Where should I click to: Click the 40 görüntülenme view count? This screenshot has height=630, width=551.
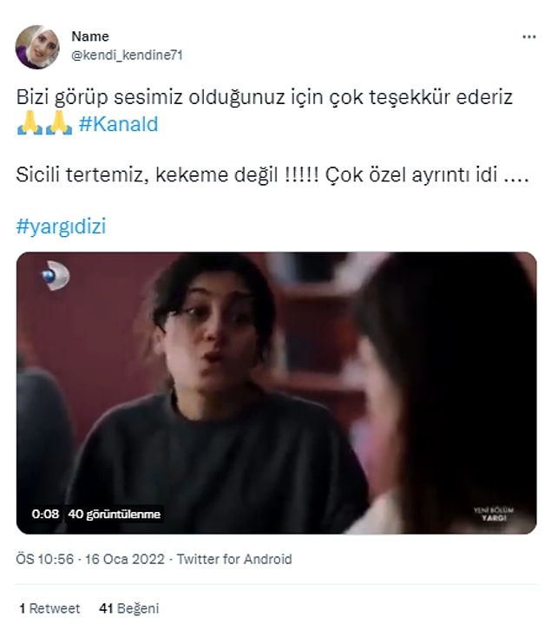point(115,514)
